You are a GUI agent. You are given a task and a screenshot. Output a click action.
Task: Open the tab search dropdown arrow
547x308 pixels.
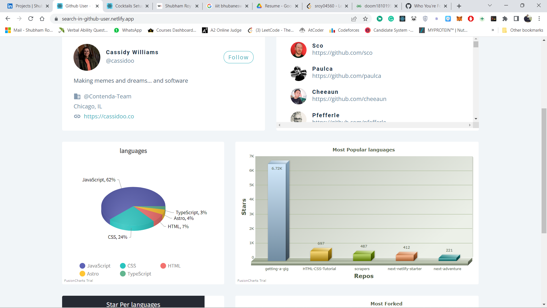(x=490, y=5)
